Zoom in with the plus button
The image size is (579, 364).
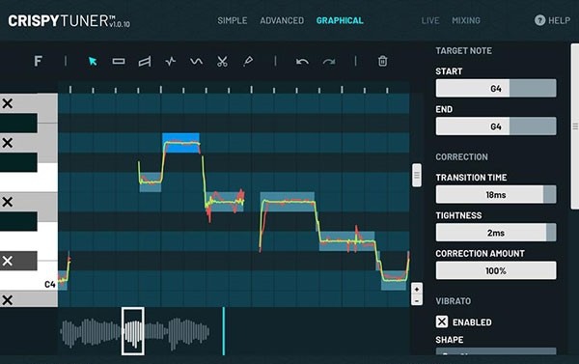click(417, 289)
